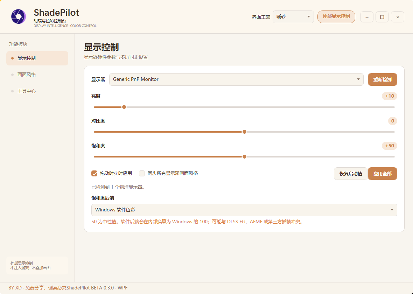
Task: Open the 界面主题 theme dropdown
Action: click(293, 17)
